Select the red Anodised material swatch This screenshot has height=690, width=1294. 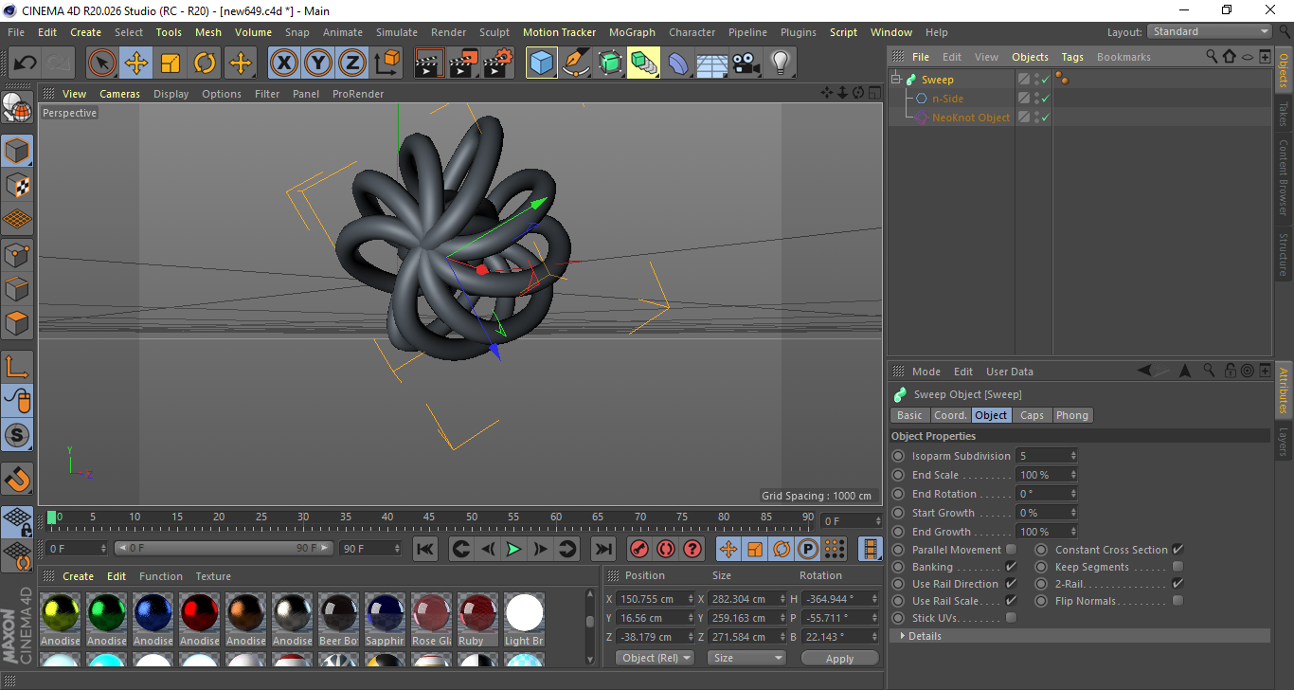click(x=200, y=620)
